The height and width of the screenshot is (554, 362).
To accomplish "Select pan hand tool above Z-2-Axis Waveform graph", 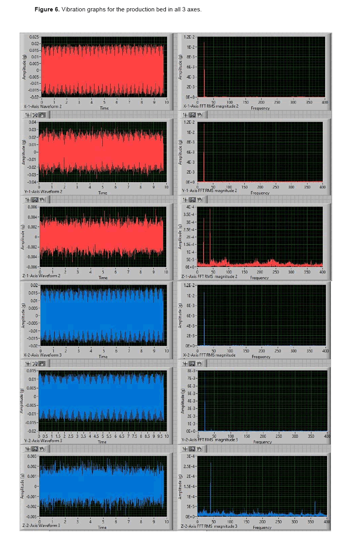I will pyautogui.click(x=42, y=449).
